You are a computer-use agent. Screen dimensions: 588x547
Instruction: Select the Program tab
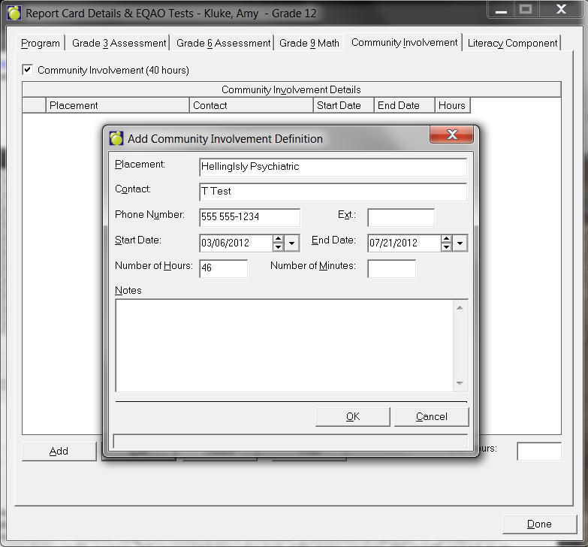pyautogui.click(x=41, y=43)
